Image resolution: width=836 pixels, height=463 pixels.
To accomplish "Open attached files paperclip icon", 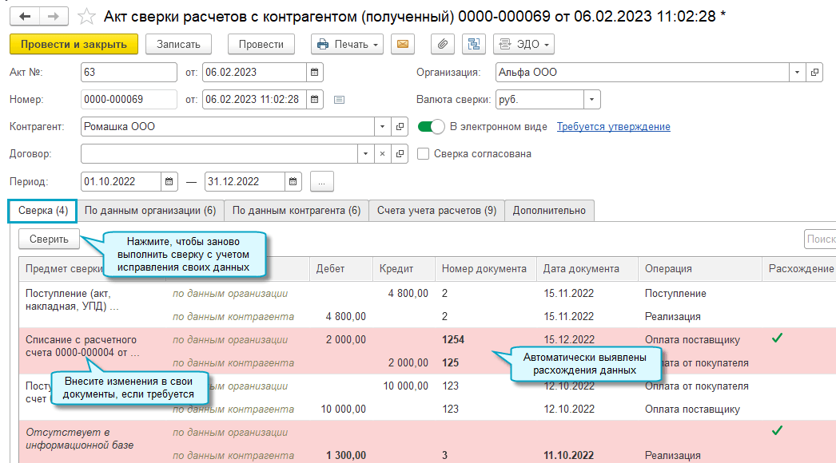I will (443, 44).
